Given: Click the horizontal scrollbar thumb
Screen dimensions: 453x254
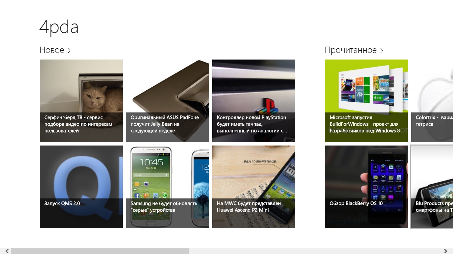Looking at the screenshot, I should 100,251.
